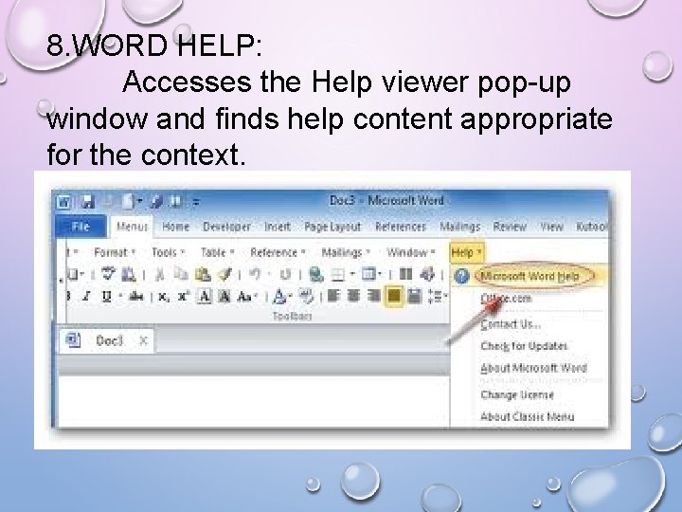This screenshot has width=682, height=512.
Task: Click the Spelling and Grammar check icon
Action: point(108,274)
